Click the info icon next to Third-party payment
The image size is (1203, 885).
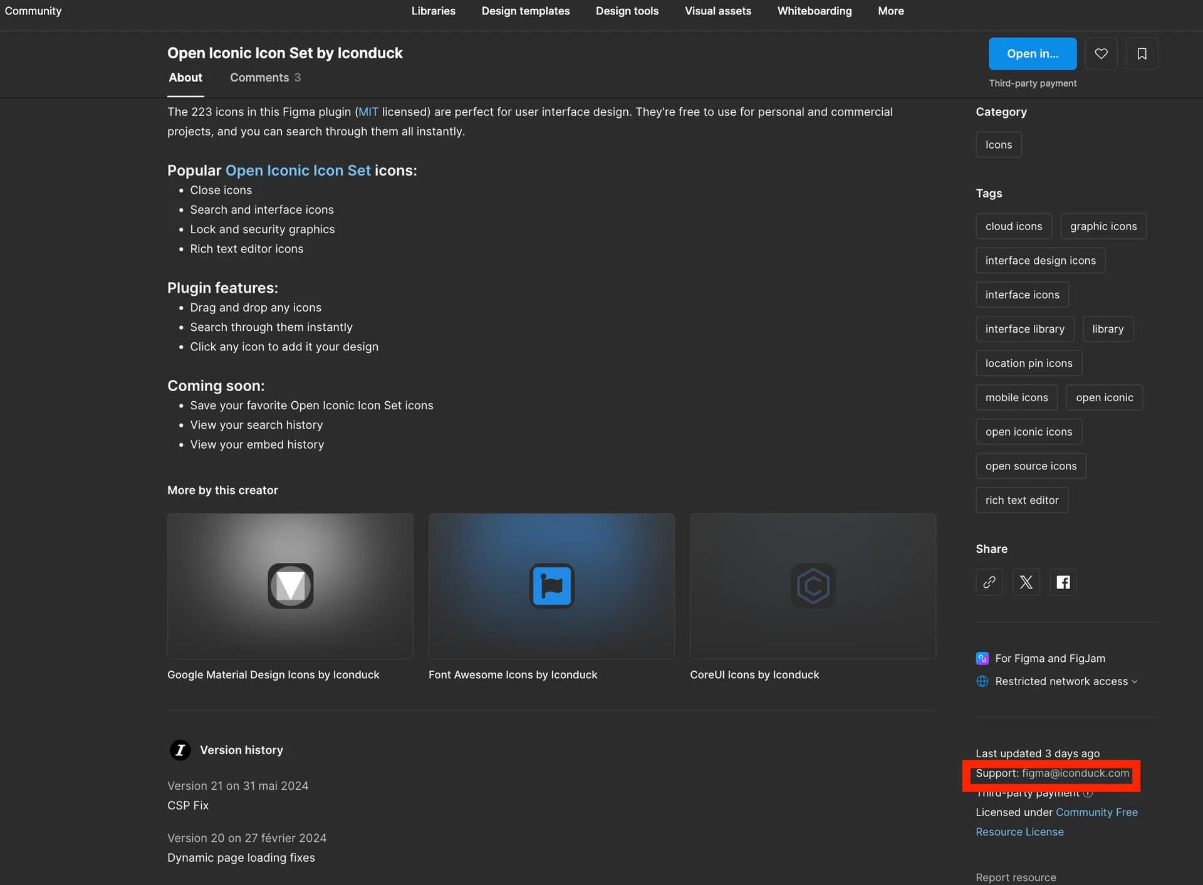[1088, 793]
